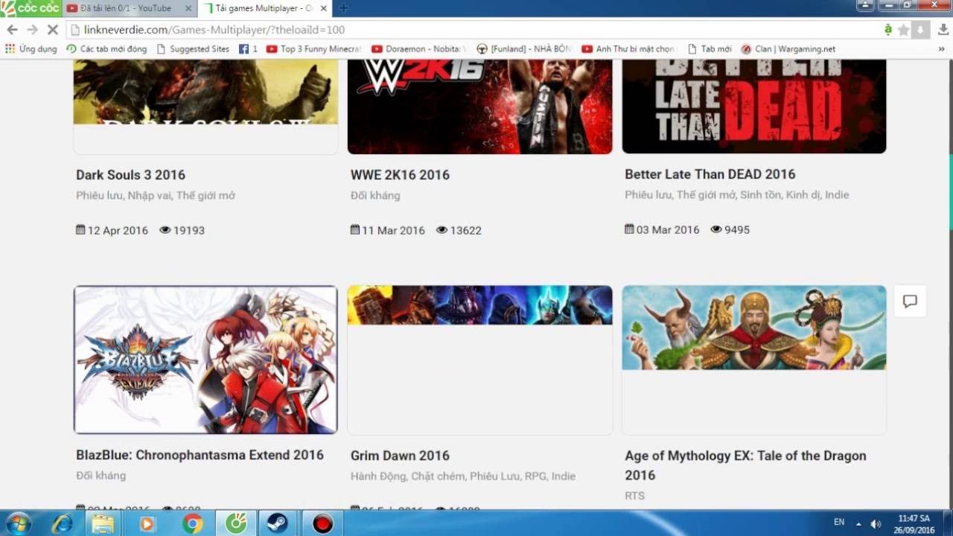The height and width of the screenshot is (536, 953).
Task: Open the Better Late Than DEAD 2016 link
Action: coord(710,174)
